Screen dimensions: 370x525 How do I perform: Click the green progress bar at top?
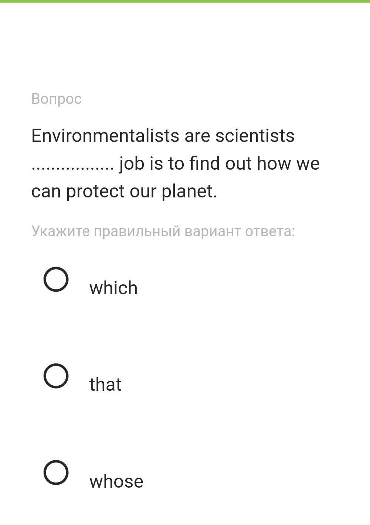[x=185, y=1]
